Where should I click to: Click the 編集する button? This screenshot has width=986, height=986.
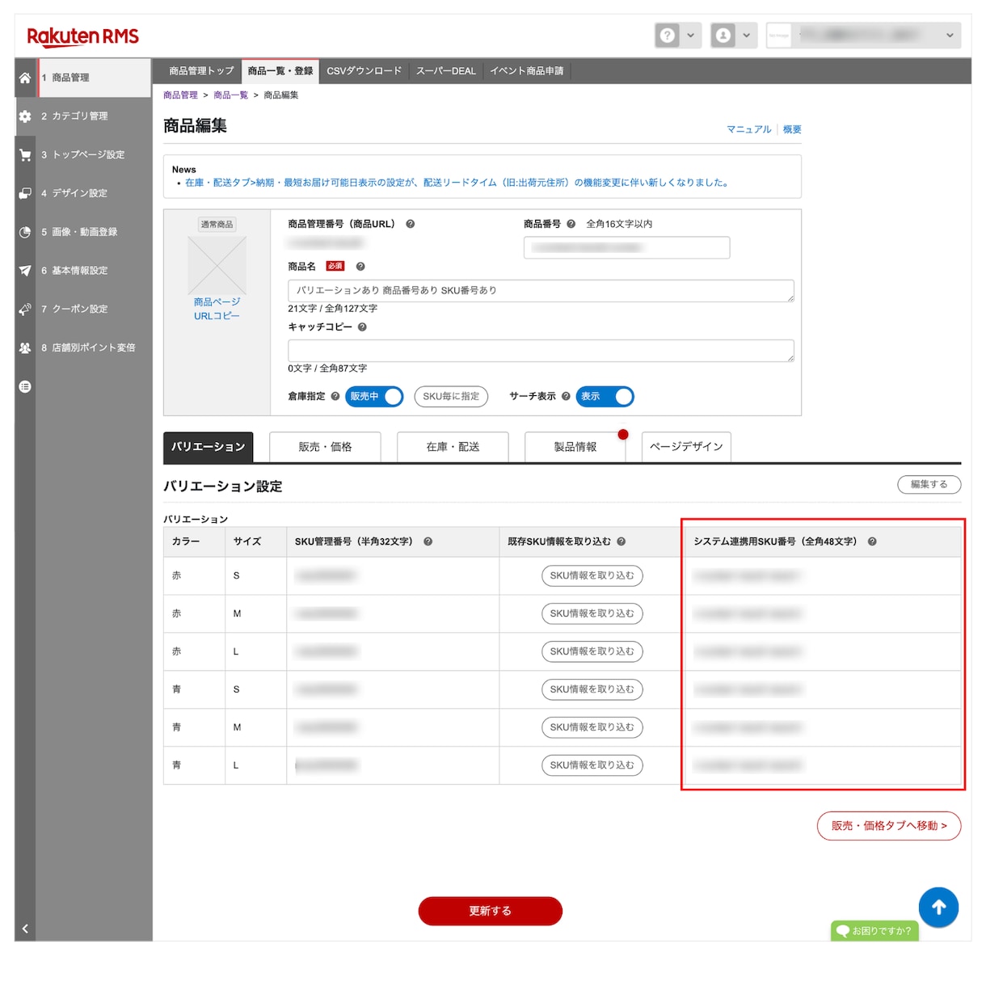point(929,484)
